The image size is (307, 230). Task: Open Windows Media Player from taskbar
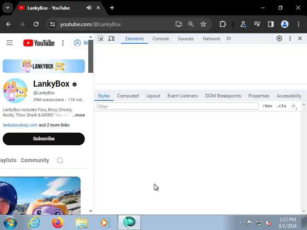[x=105, y=223]
